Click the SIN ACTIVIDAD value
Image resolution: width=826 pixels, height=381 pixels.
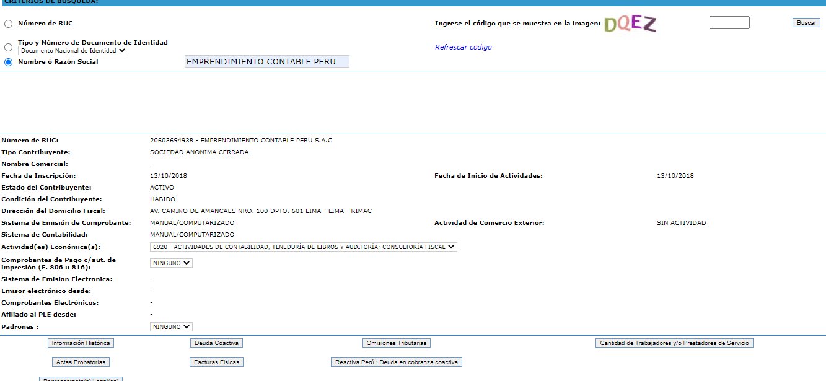point(681,223)
